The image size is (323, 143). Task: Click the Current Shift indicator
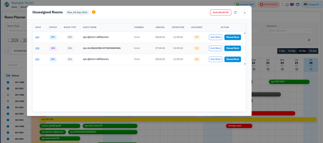[245, 5]
